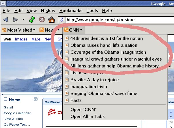Go to previous month in calendar gadget
174x128 pixels.
point(171,112)
